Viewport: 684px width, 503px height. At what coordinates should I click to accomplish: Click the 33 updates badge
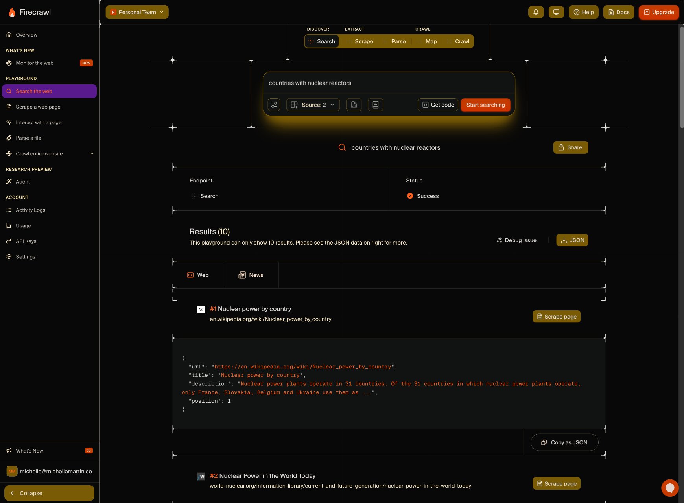pos(89,451)
